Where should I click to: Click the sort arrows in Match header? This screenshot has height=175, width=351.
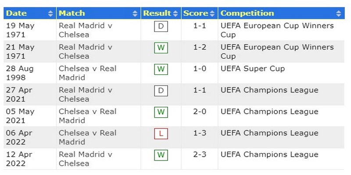pos(135,14)
